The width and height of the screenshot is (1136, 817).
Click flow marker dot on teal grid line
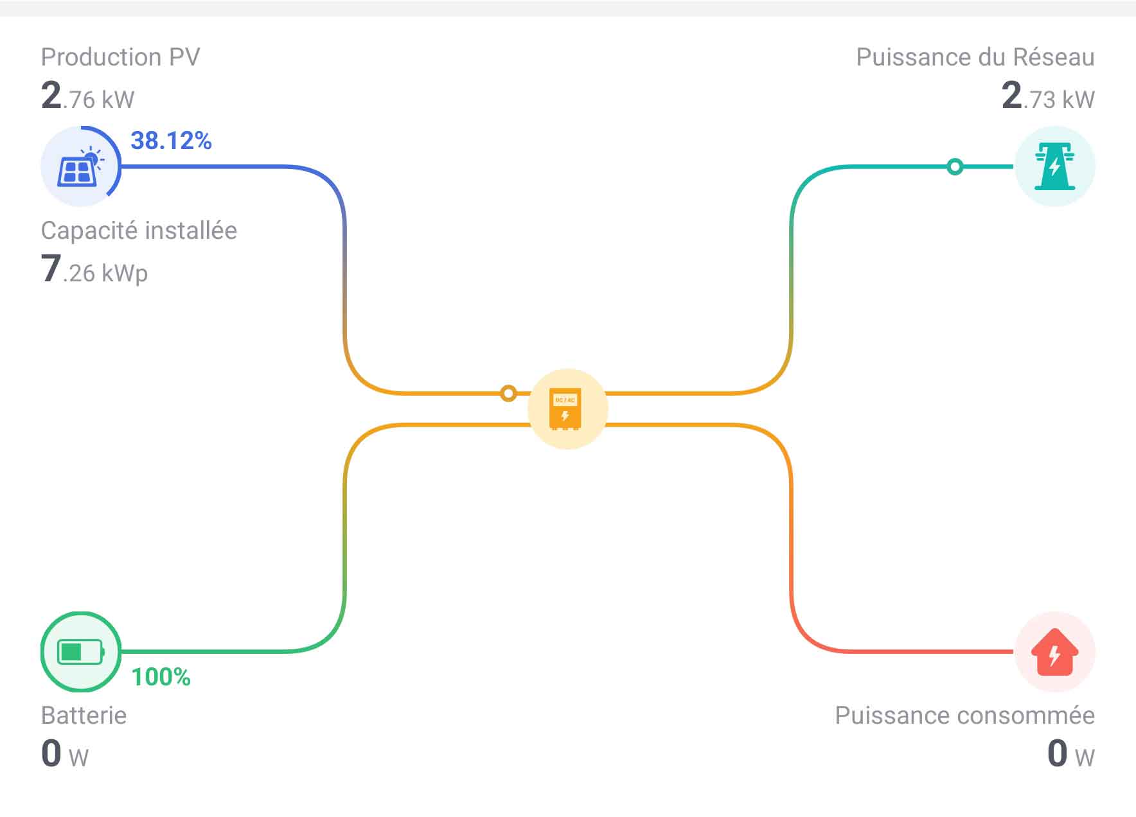click(955, 167)
